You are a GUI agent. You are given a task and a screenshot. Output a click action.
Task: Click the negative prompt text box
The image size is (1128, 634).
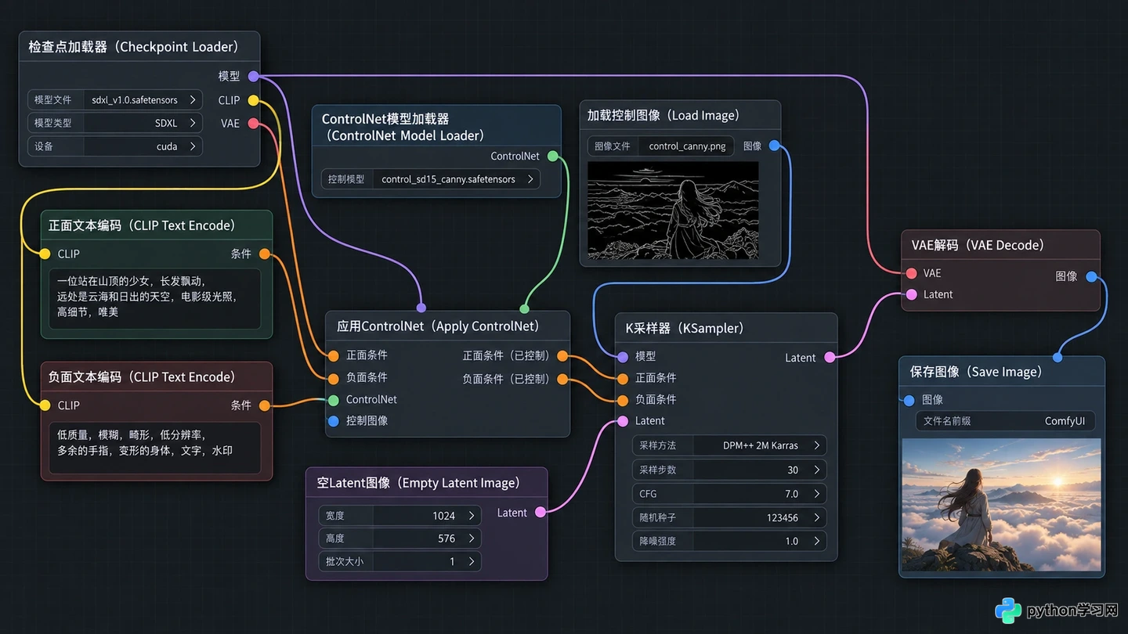pyautogui.click(x=154, y=448)
